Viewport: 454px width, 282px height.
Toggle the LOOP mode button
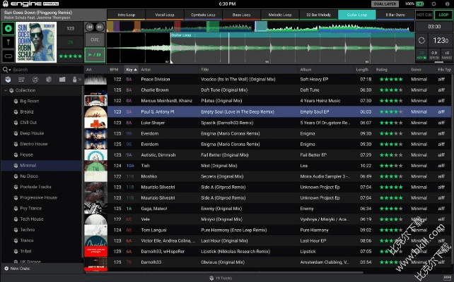445,14
